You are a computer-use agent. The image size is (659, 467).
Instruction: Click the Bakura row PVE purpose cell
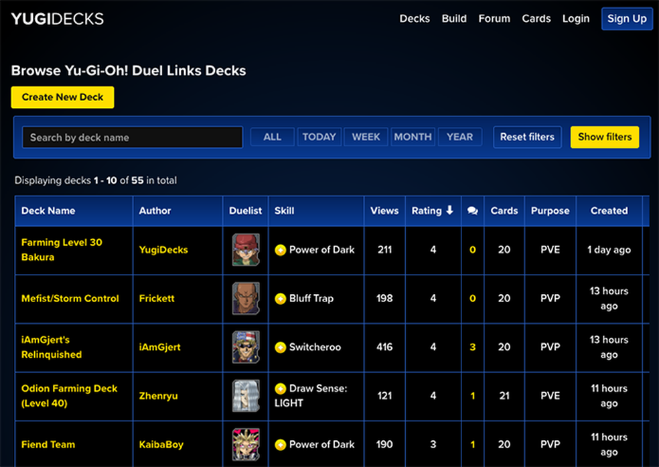(x=550, y=250)
